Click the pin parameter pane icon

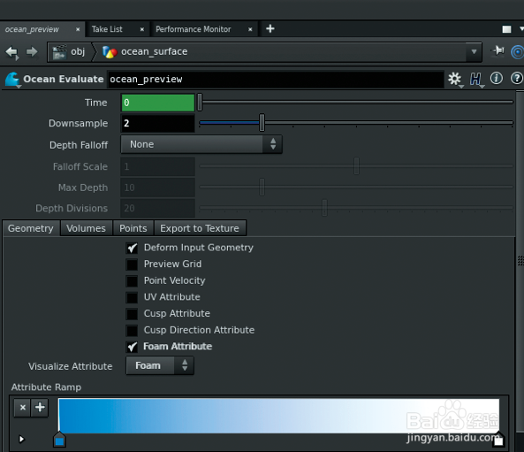pos(498,51)
